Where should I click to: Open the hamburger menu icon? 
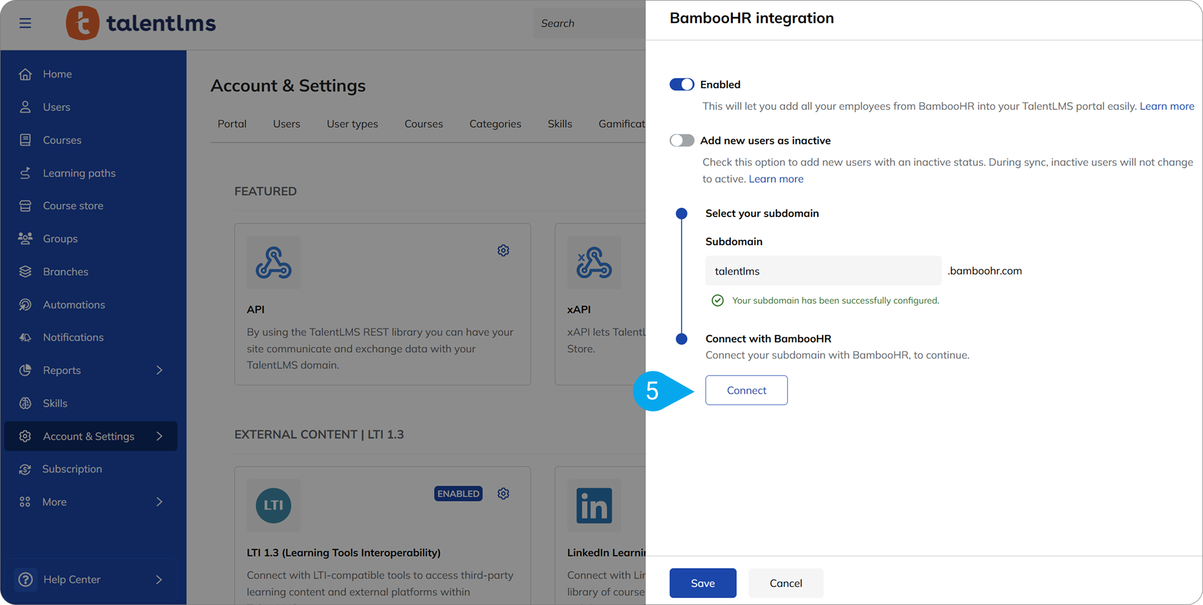[x=25, y=23]
